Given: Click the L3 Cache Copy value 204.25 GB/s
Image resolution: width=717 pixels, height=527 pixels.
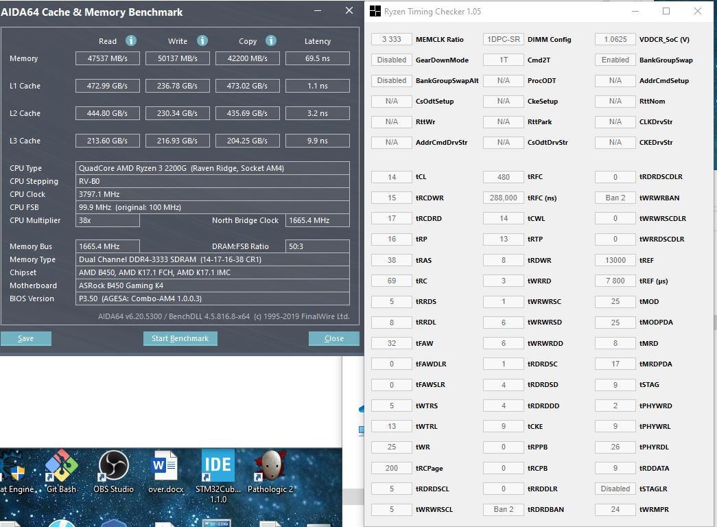Looking at the screenshot, I should point(248,141).
